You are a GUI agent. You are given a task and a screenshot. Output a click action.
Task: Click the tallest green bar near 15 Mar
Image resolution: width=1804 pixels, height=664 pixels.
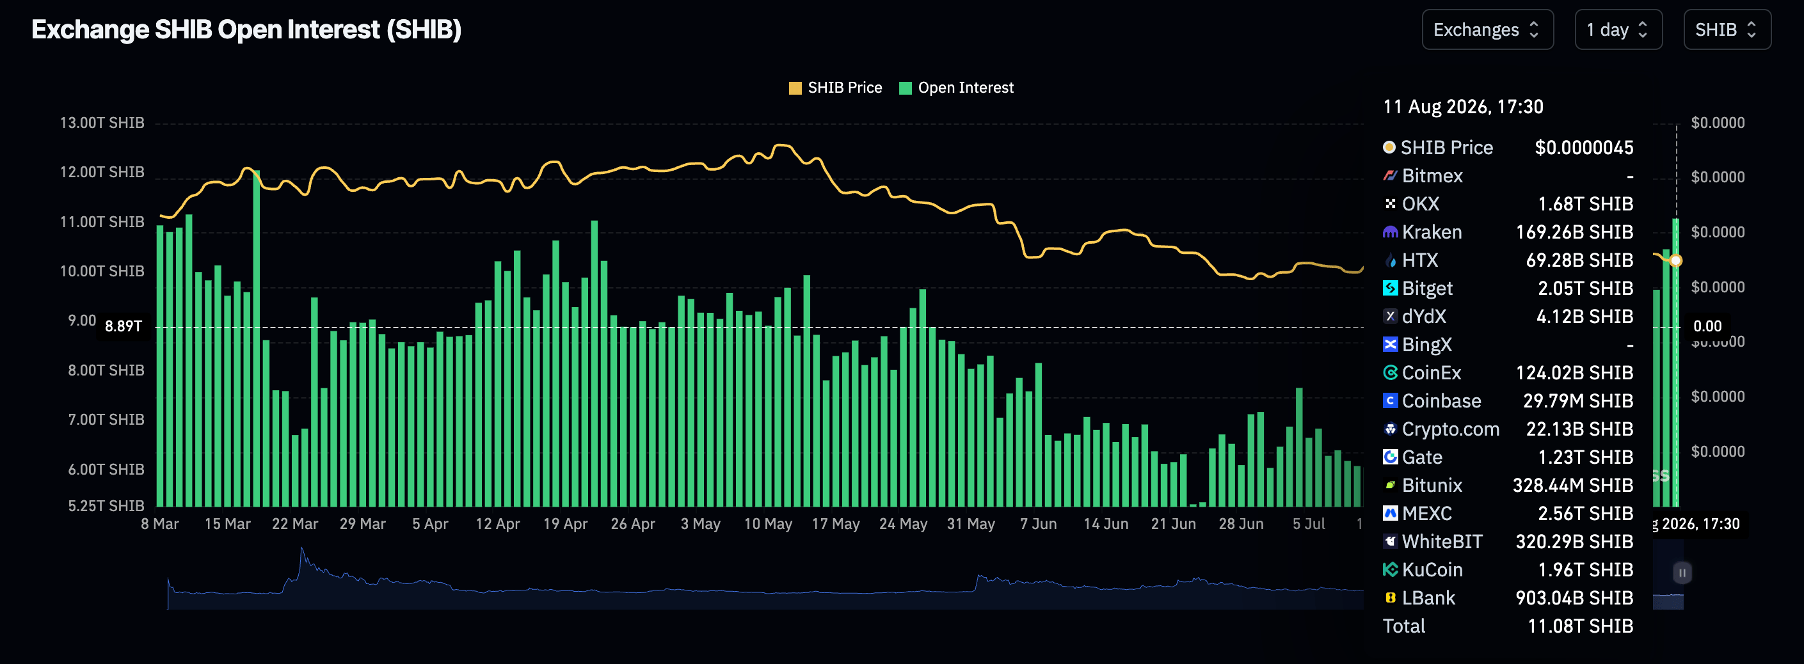(x=257, y=338)
